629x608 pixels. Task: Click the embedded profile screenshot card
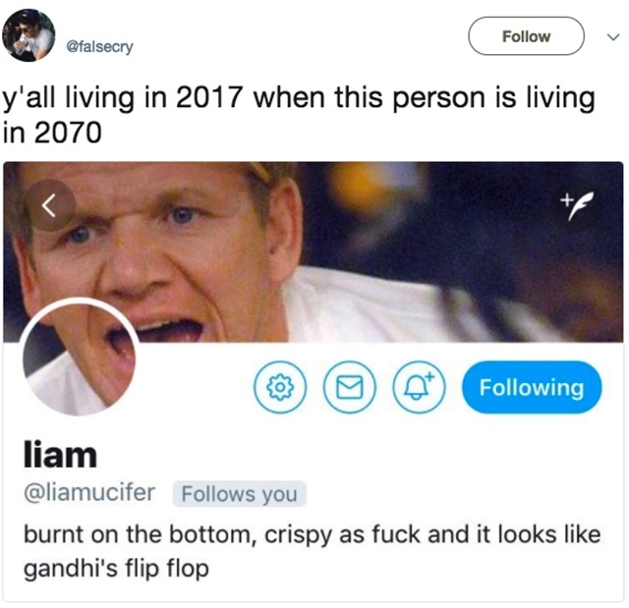[x=314, y=381]
